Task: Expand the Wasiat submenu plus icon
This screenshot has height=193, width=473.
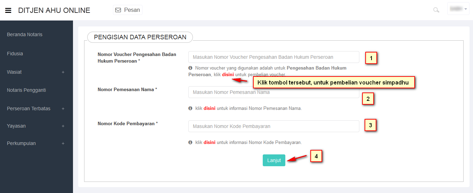Action: 63,72
